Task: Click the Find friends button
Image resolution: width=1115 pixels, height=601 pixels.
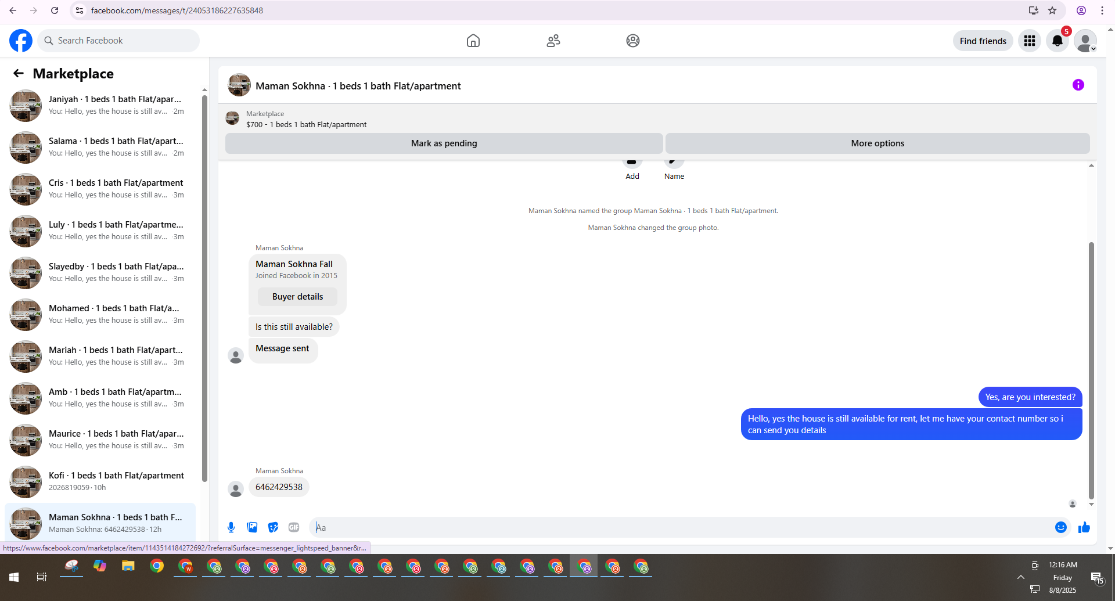Action: [983, 41]
